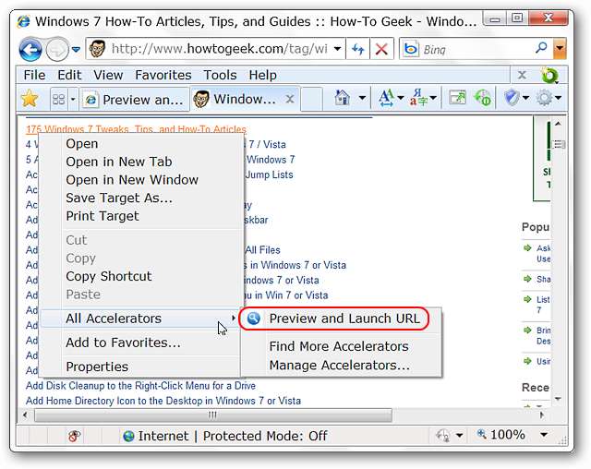Open the zoom level dropdown arrow
This screenshot has width=591, height=469.
click(x=544, y=435)
